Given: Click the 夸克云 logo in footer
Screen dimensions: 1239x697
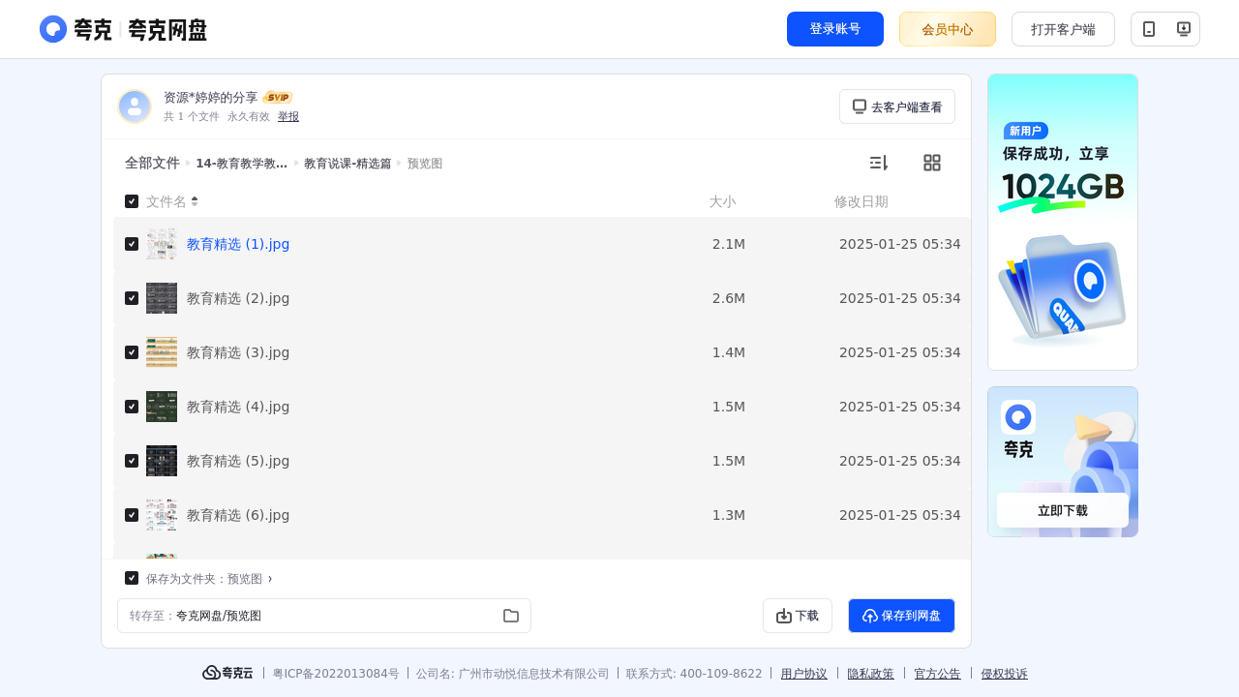Looking at the screenshot, I should [227, 673].
